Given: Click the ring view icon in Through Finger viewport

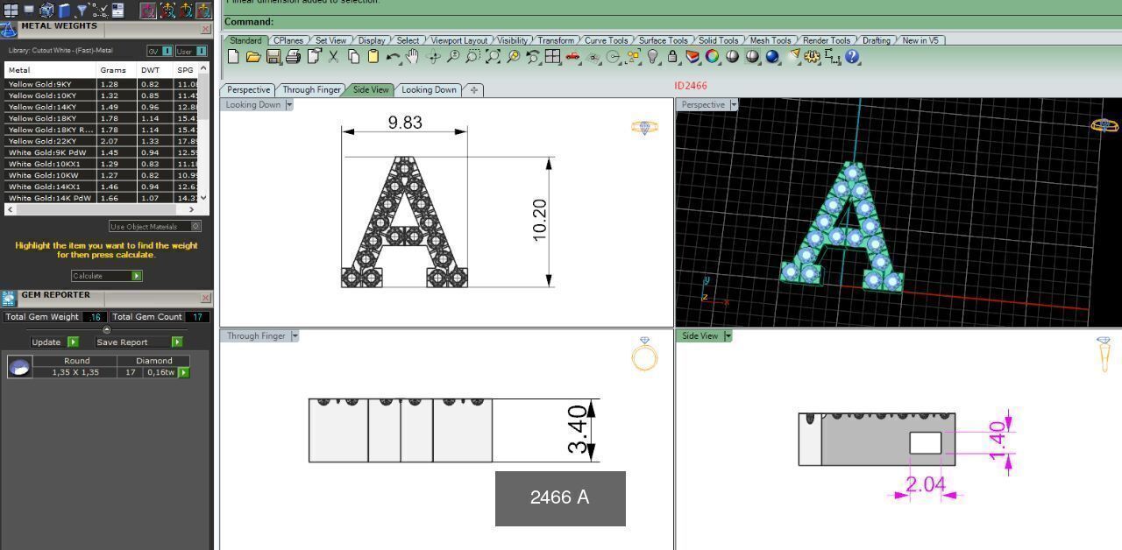Looking at the screenshot, I should click(x=644, y=354).
